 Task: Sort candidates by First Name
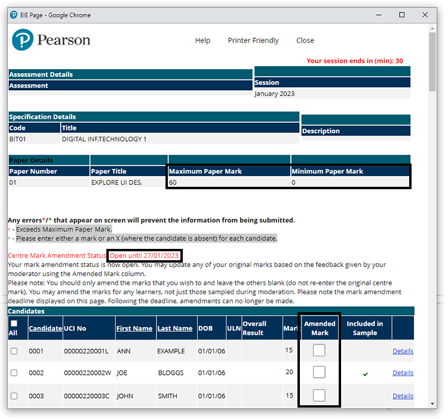pyautogui.click(x=134, y=328)
